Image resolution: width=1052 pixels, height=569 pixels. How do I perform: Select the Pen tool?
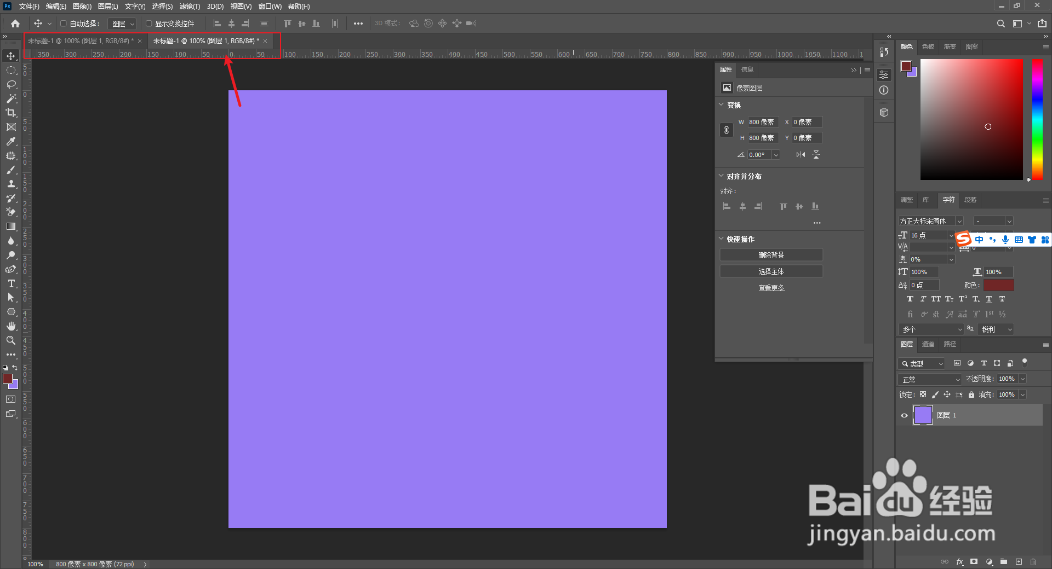tap(11, 269)
